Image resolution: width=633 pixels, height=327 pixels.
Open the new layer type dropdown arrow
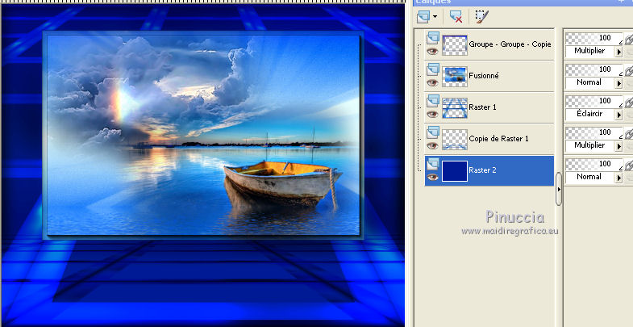point(435,17)
